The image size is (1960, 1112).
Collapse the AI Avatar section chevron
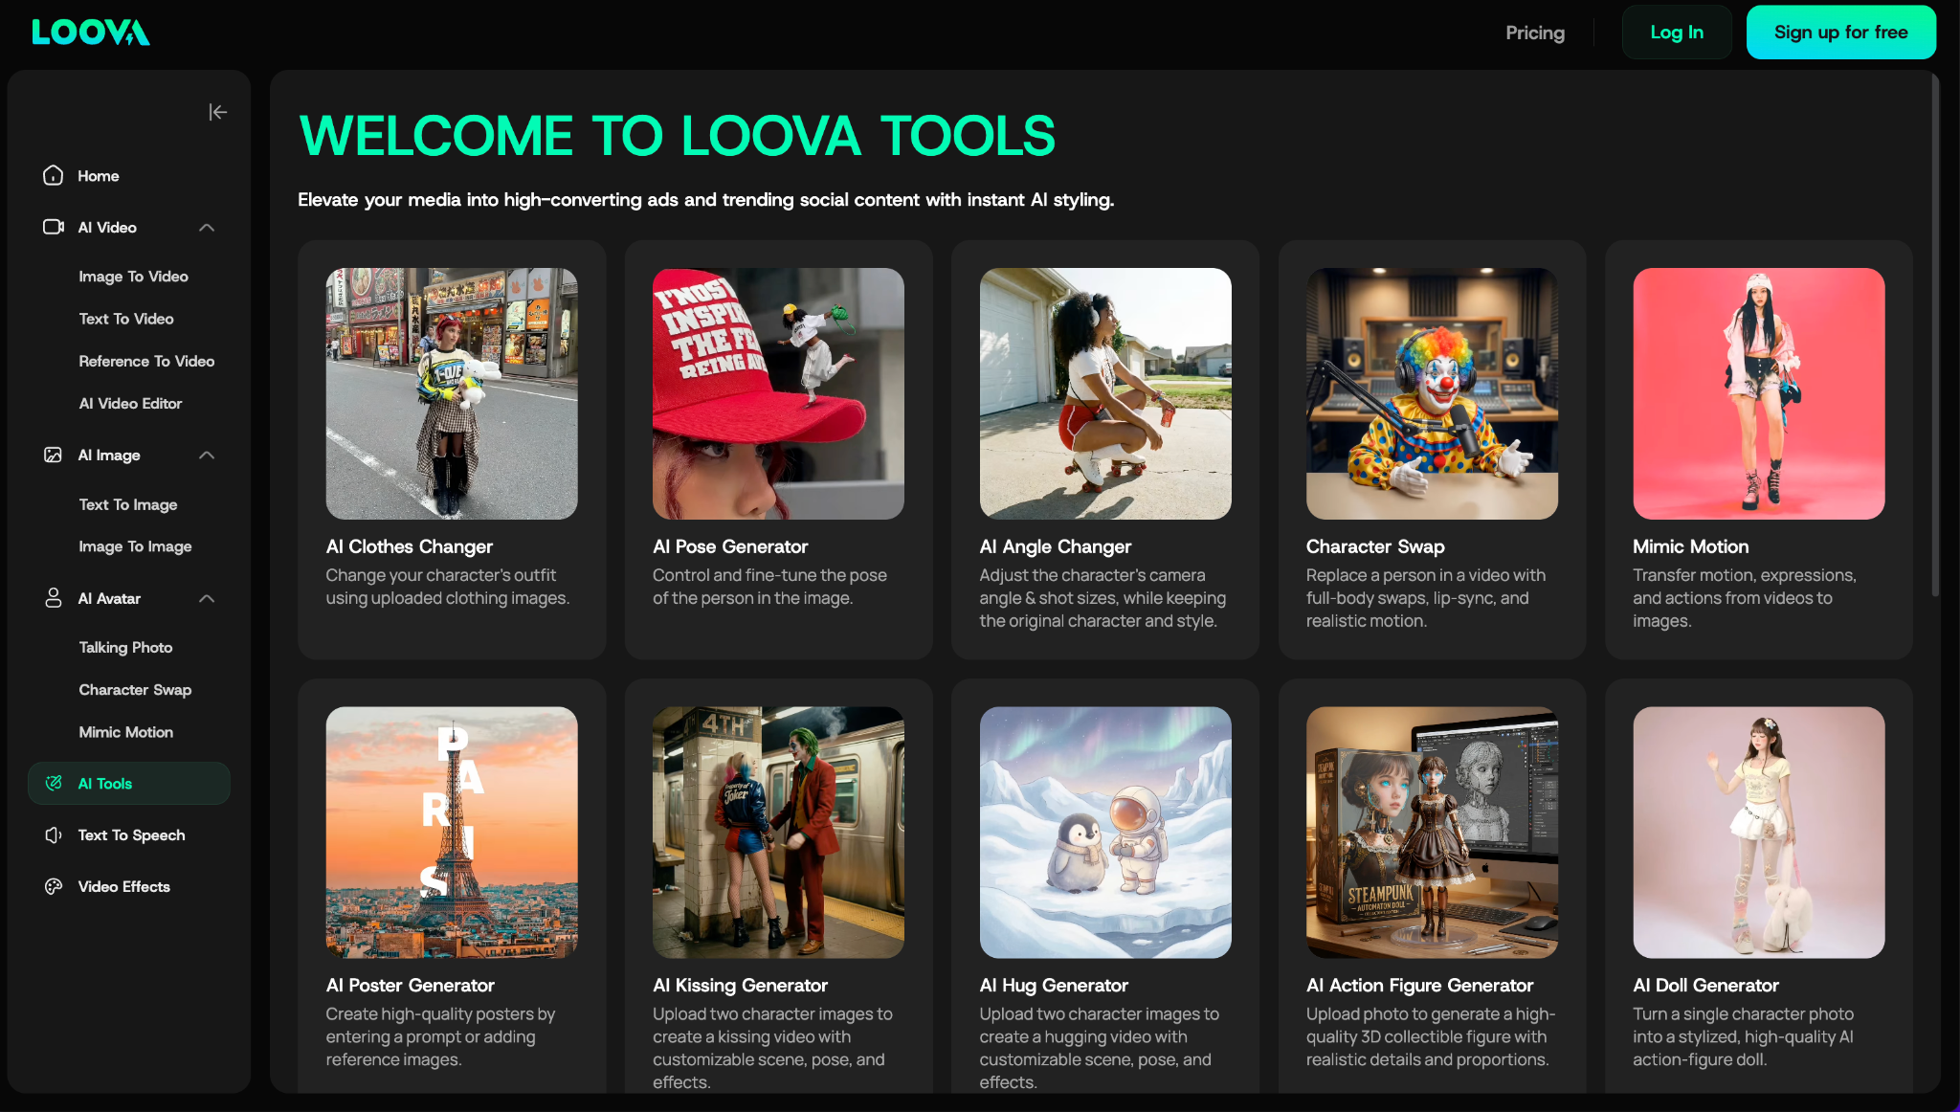coord(207,598)
